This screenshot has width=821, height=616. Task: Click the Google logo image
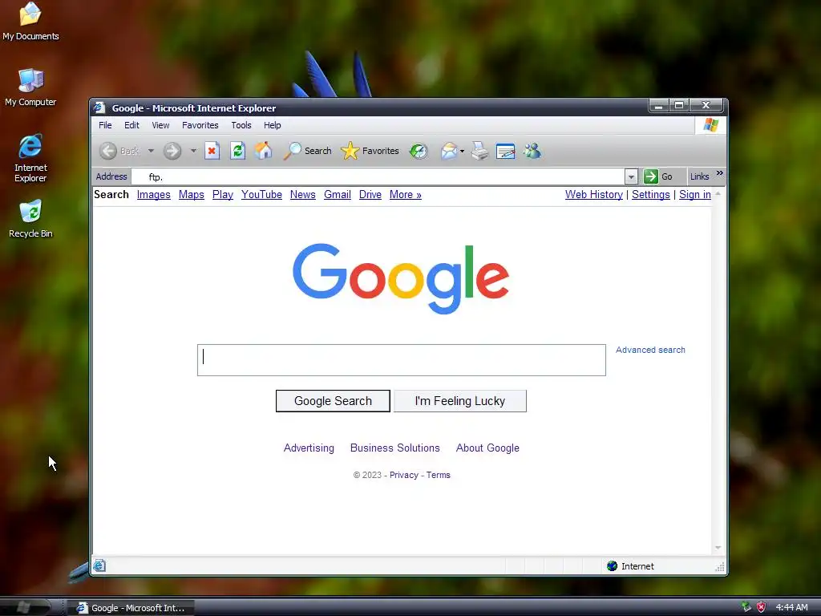401,278
